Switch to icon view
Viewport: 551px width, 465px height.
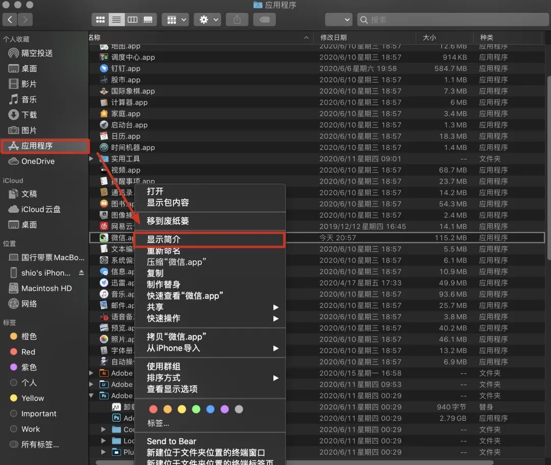click(x=100, y=20)
